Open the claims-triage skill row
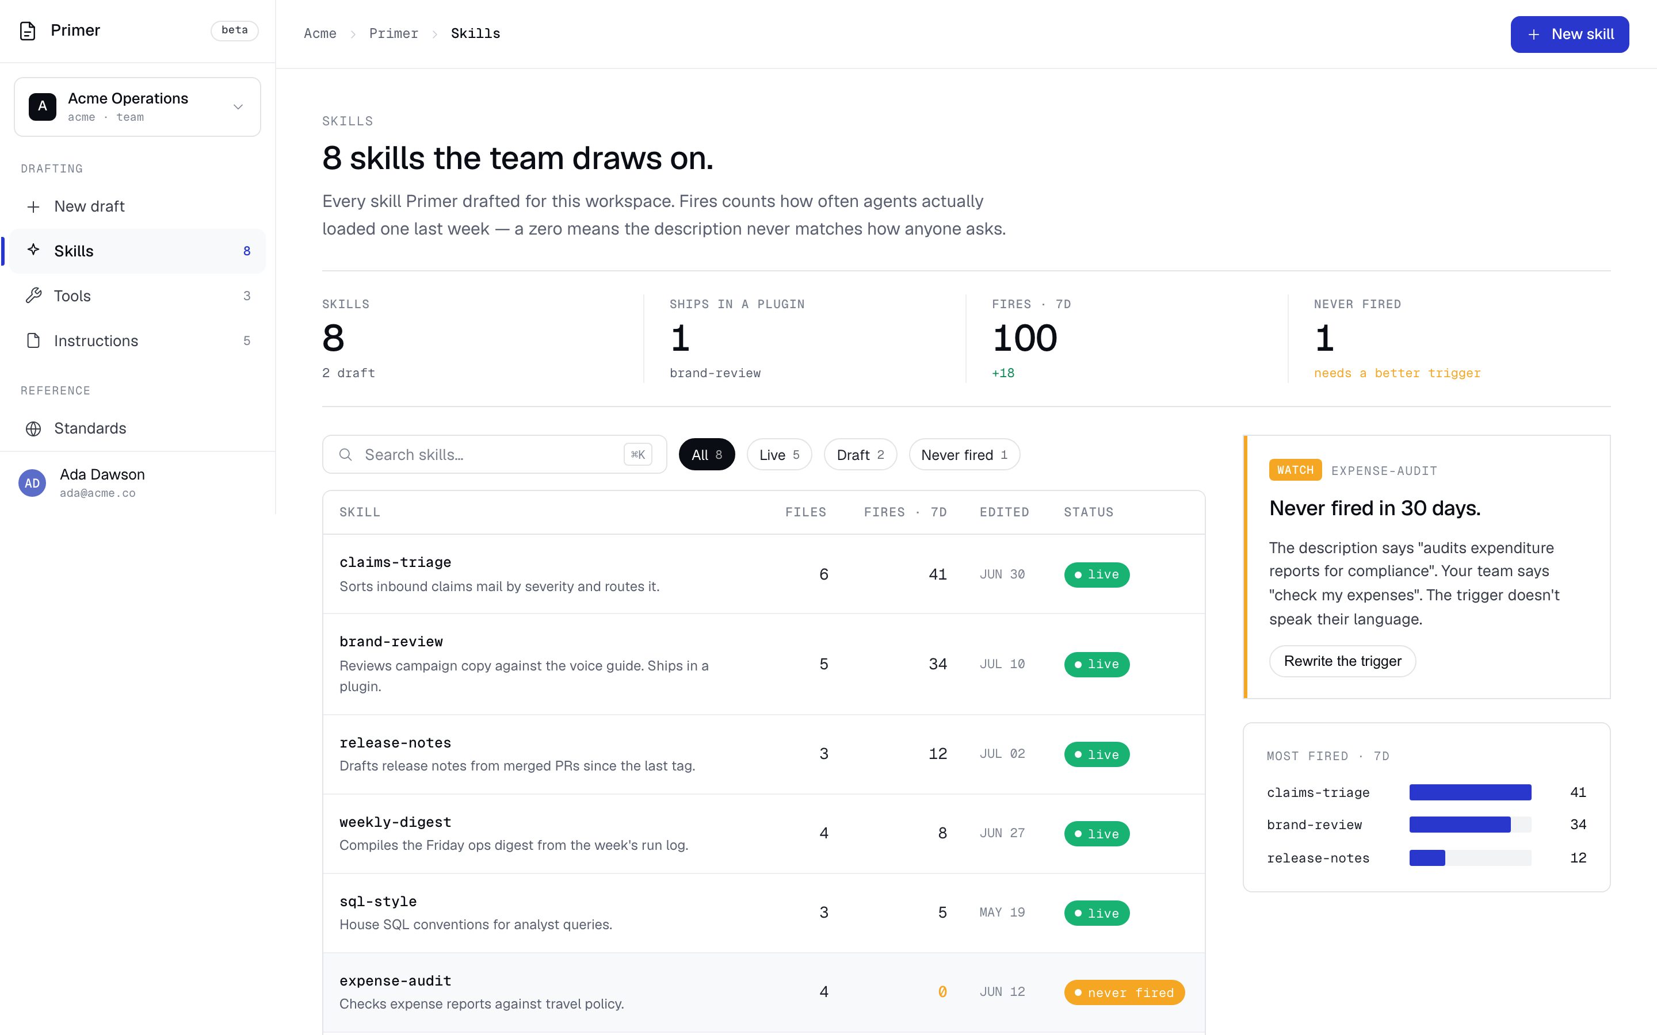The image size is (1657, 1035). coord(763,574)
